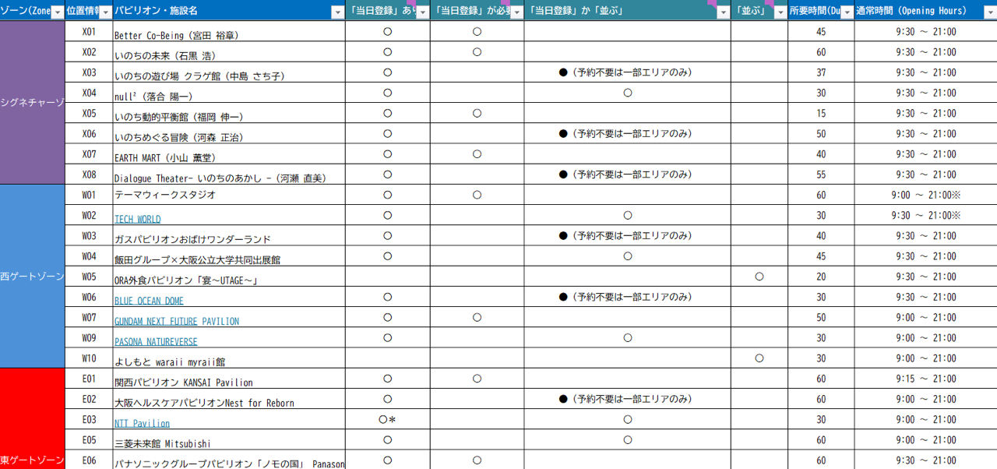The height and width of the screenshot is (469, 997).
Task: Select the 西ゲートゾーン merged zone cell
Action: [x=32, y=277]
